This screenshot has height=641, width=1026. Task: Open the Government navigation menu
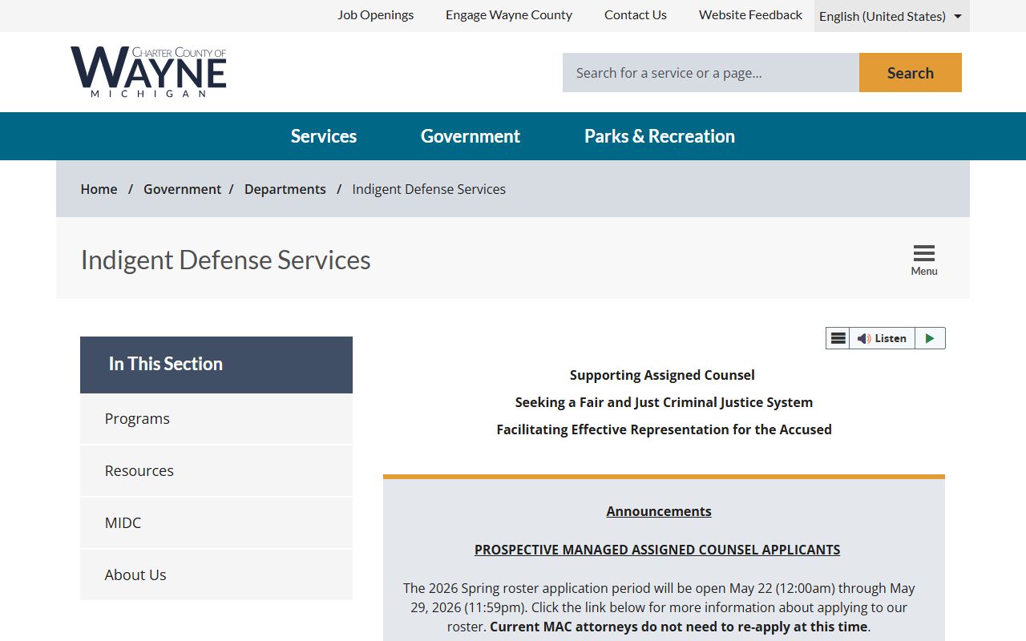click(x=471, y=136)
